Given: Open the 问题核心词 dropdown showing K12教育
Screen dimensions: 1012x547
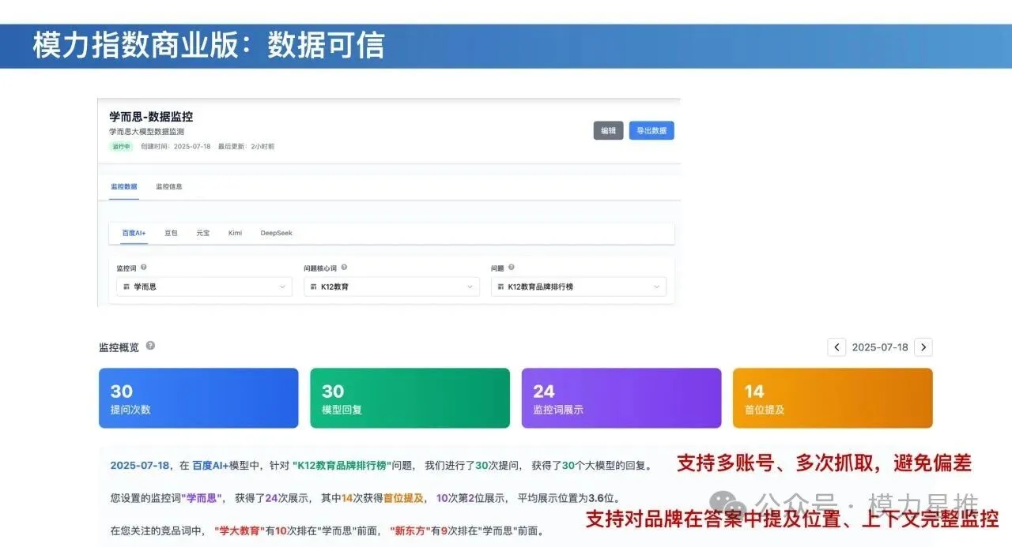Looking at the screenshot, I should click(391, 286).
